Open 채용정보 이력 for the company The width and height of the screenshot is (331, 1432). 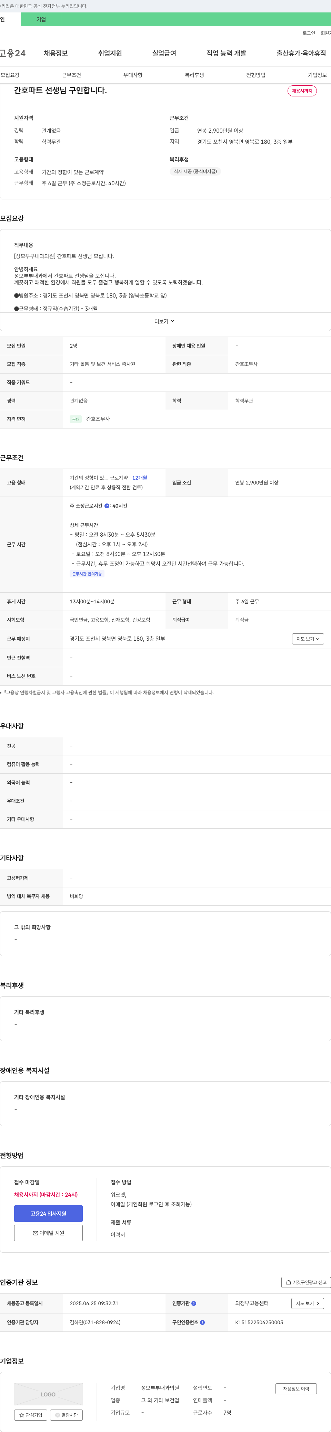pyautogui.click(x=296, y=1388)
